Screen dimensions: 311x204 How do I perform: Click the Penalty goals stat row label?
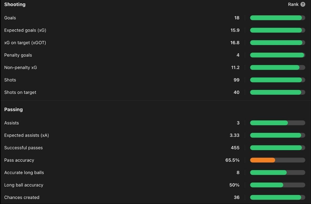[18, 55]
